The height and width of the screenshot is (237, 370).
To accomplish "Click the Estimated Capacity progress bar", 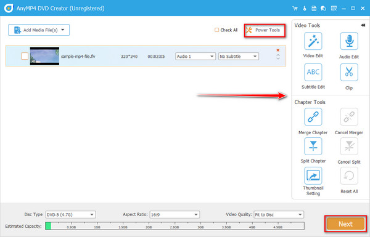I will coord(175,226).
